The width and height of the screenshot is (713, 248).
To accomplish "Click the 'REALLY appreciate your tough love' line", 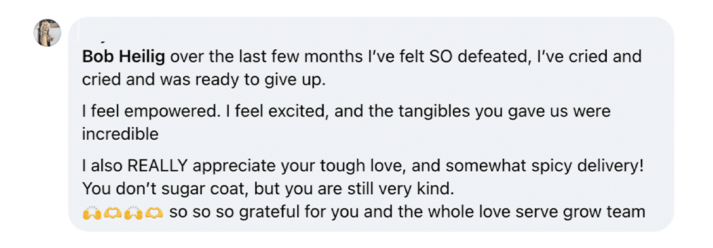I will coord(363,166).
